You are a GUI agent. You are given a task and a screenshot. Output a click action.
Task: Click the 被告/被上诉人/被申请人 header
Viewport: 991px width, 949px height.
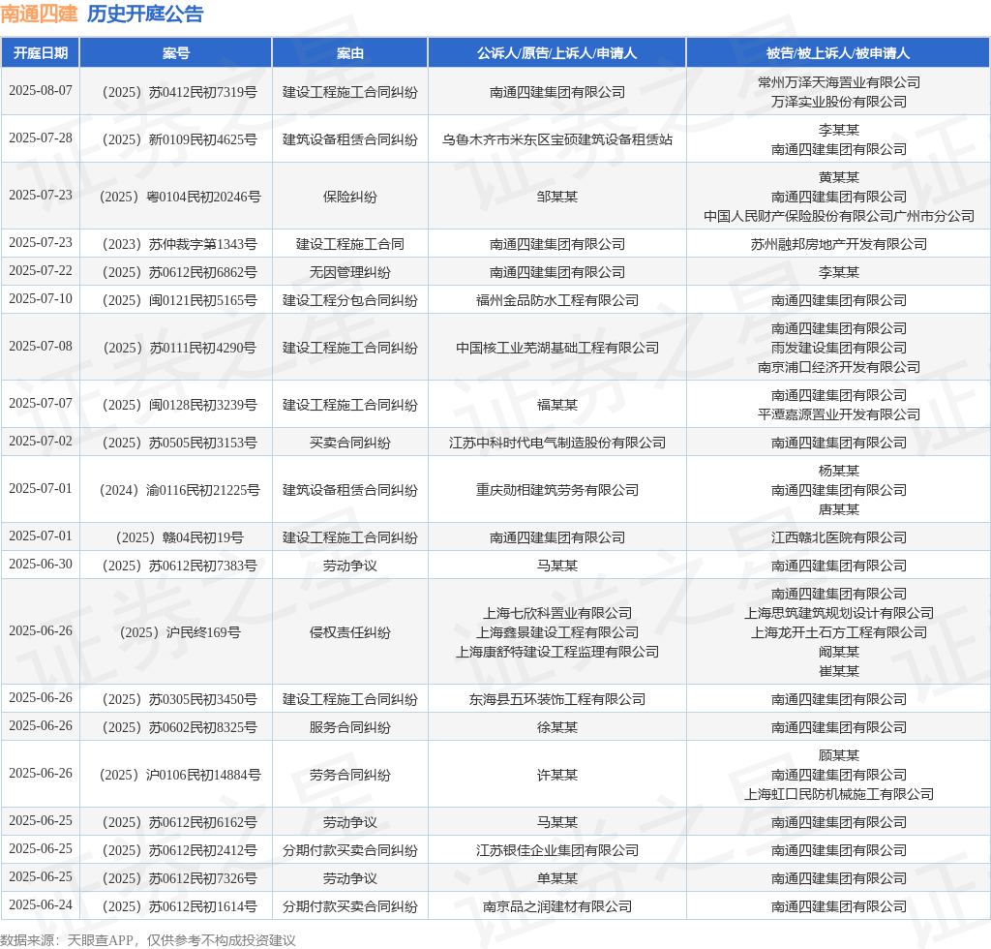838,53
